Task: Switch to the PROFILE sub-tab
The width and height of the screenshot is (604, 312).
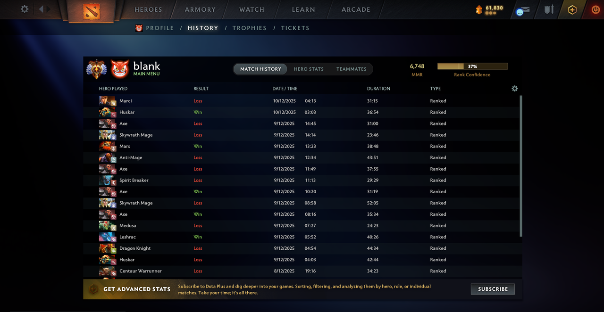Action: [160, 28]
